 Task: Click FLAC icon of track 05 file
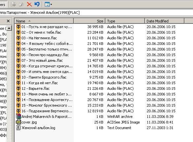coord(18,49)
